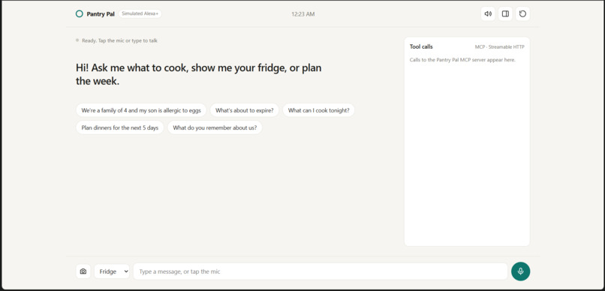The width and height of the screenshot is (605, 291).
Task: Click the "Hi! Ask me what to cook" greeting
Action: click(199, 74)
